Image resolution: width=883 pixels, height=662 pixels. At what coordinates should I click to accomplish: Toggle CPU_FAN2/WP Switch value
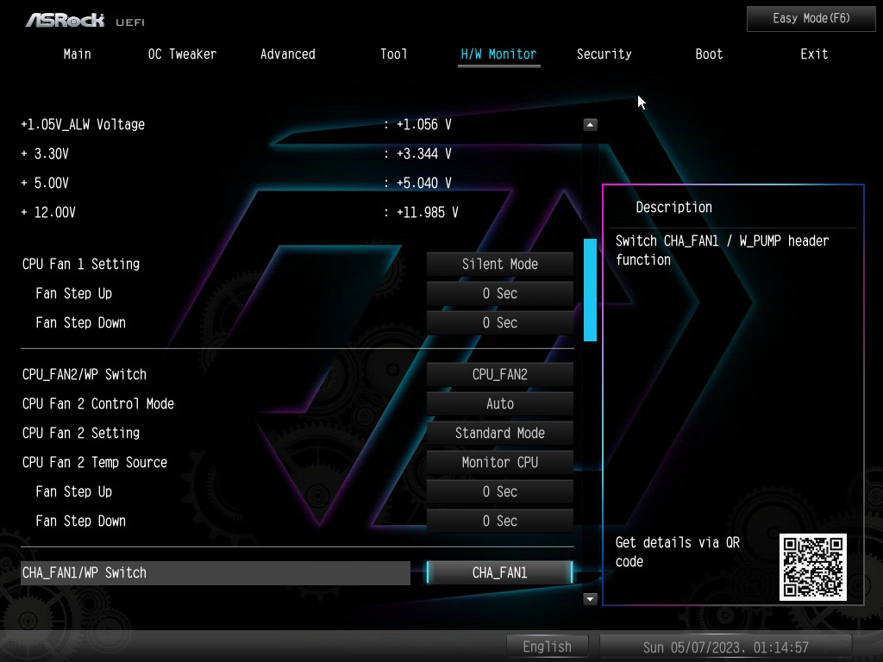click(x=499, y=375)
